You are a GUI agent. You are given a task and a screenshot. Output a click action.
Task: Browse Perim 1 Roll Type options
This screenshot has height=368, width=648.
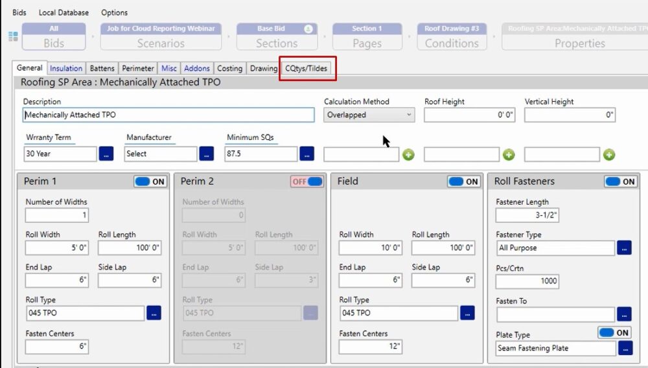point(154,313)
